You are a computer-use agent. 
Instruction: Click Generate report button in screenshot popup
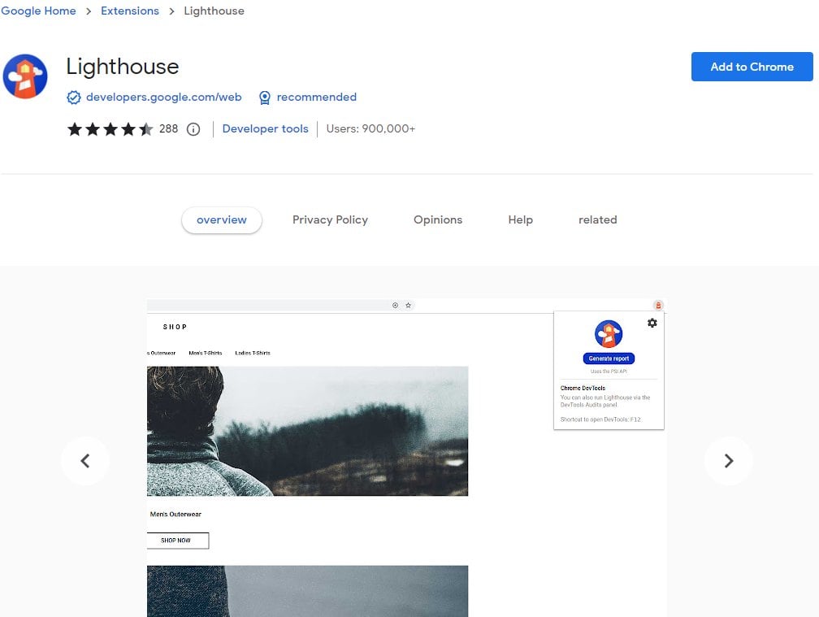point(609,358)
